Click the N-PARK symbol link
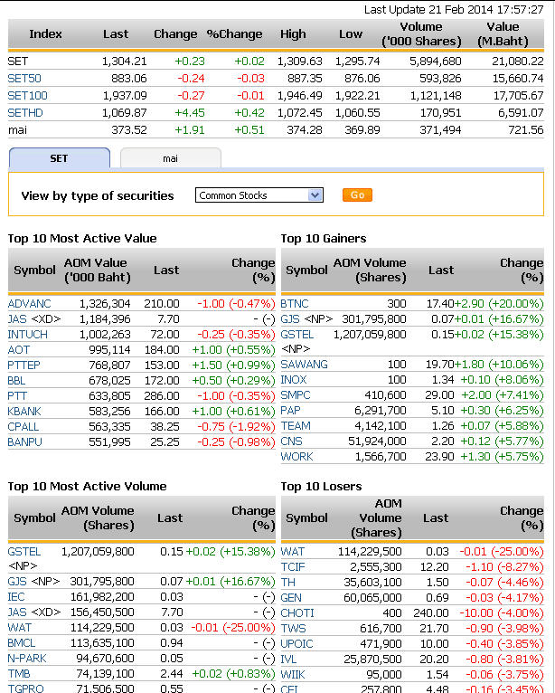The width and height of the screenshot is (555, 693). 27,658
